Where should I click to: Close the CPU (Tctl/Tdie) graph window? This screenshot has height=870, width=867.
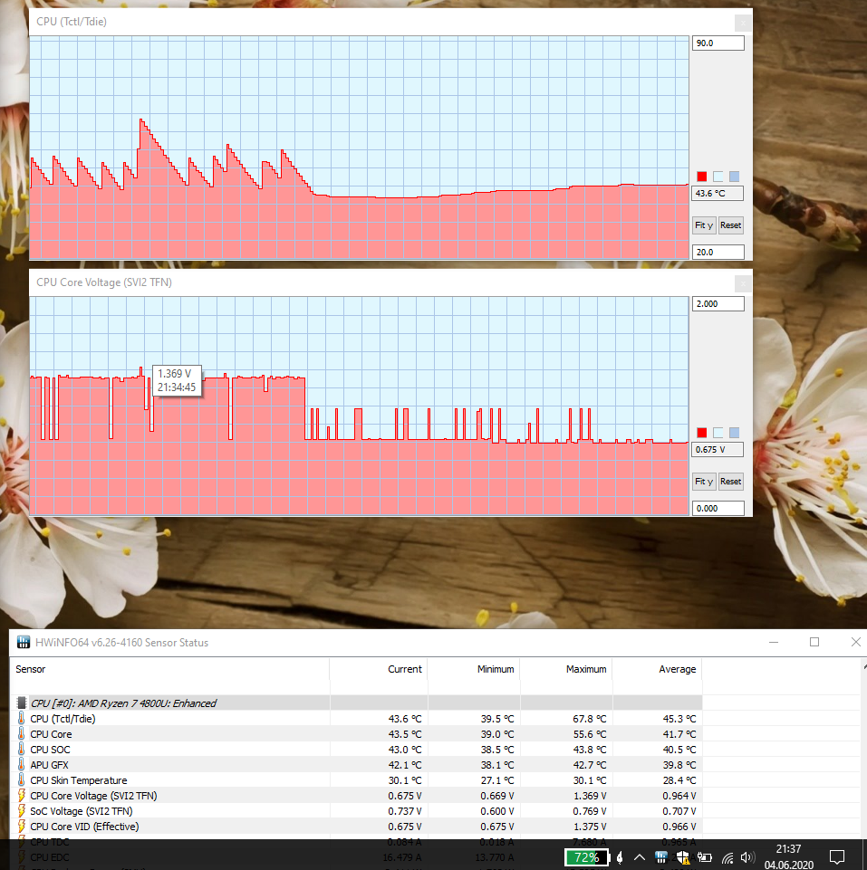(x=743, y=24)
